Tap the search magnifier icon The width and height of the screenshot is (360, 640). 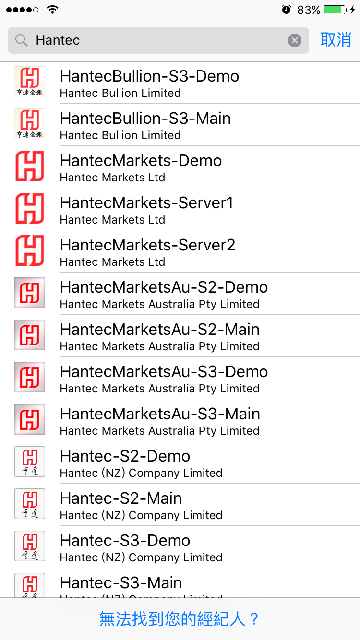click(x=22, y=40)
